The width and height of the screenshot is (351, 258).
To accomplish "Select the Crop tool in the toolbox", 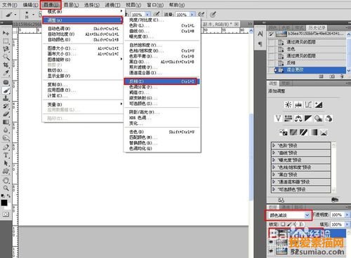I will 6,65.
